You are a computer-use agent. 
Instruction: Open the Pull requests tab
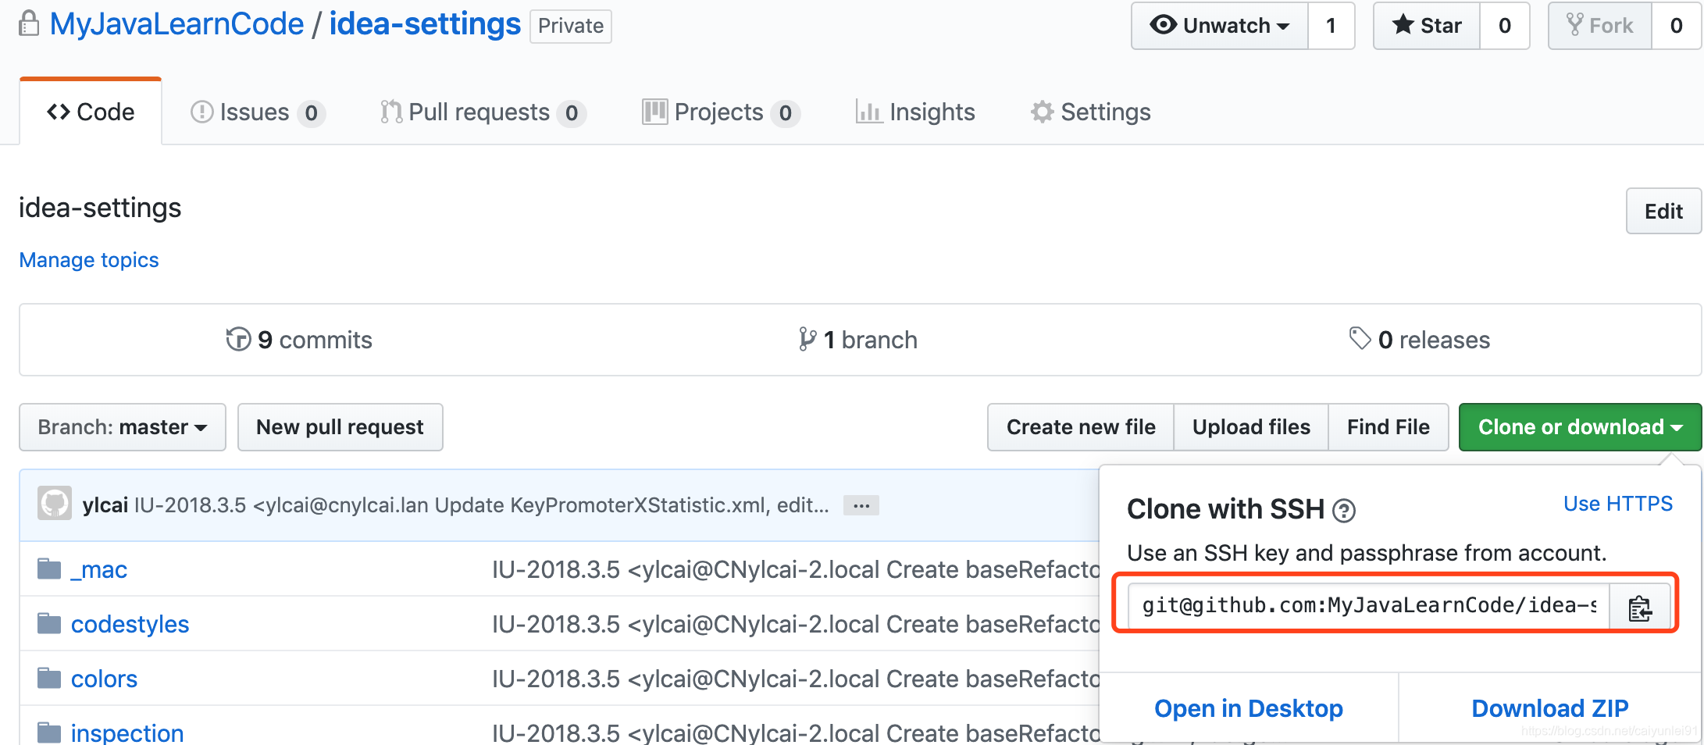483,112
